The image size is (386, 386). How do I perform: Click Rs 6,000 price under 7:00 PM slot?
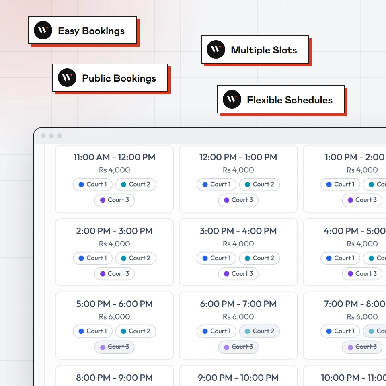tap(362, 317)
